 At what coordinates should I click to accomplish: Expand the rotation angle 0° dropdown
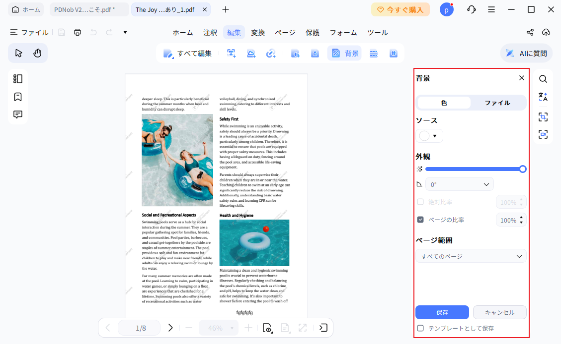[x=459, y=184]
